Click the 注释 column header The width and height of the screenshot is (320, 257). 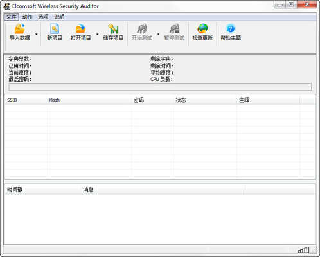[269, 100]
